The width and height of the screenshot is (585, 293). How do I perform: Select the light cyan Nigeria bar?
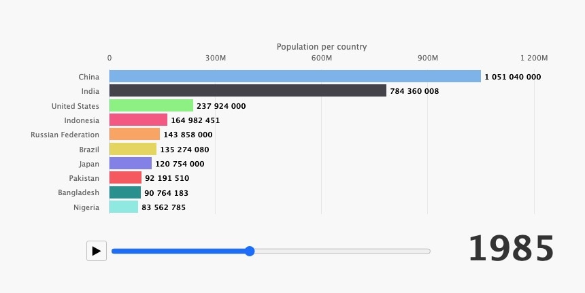[124, 207]
